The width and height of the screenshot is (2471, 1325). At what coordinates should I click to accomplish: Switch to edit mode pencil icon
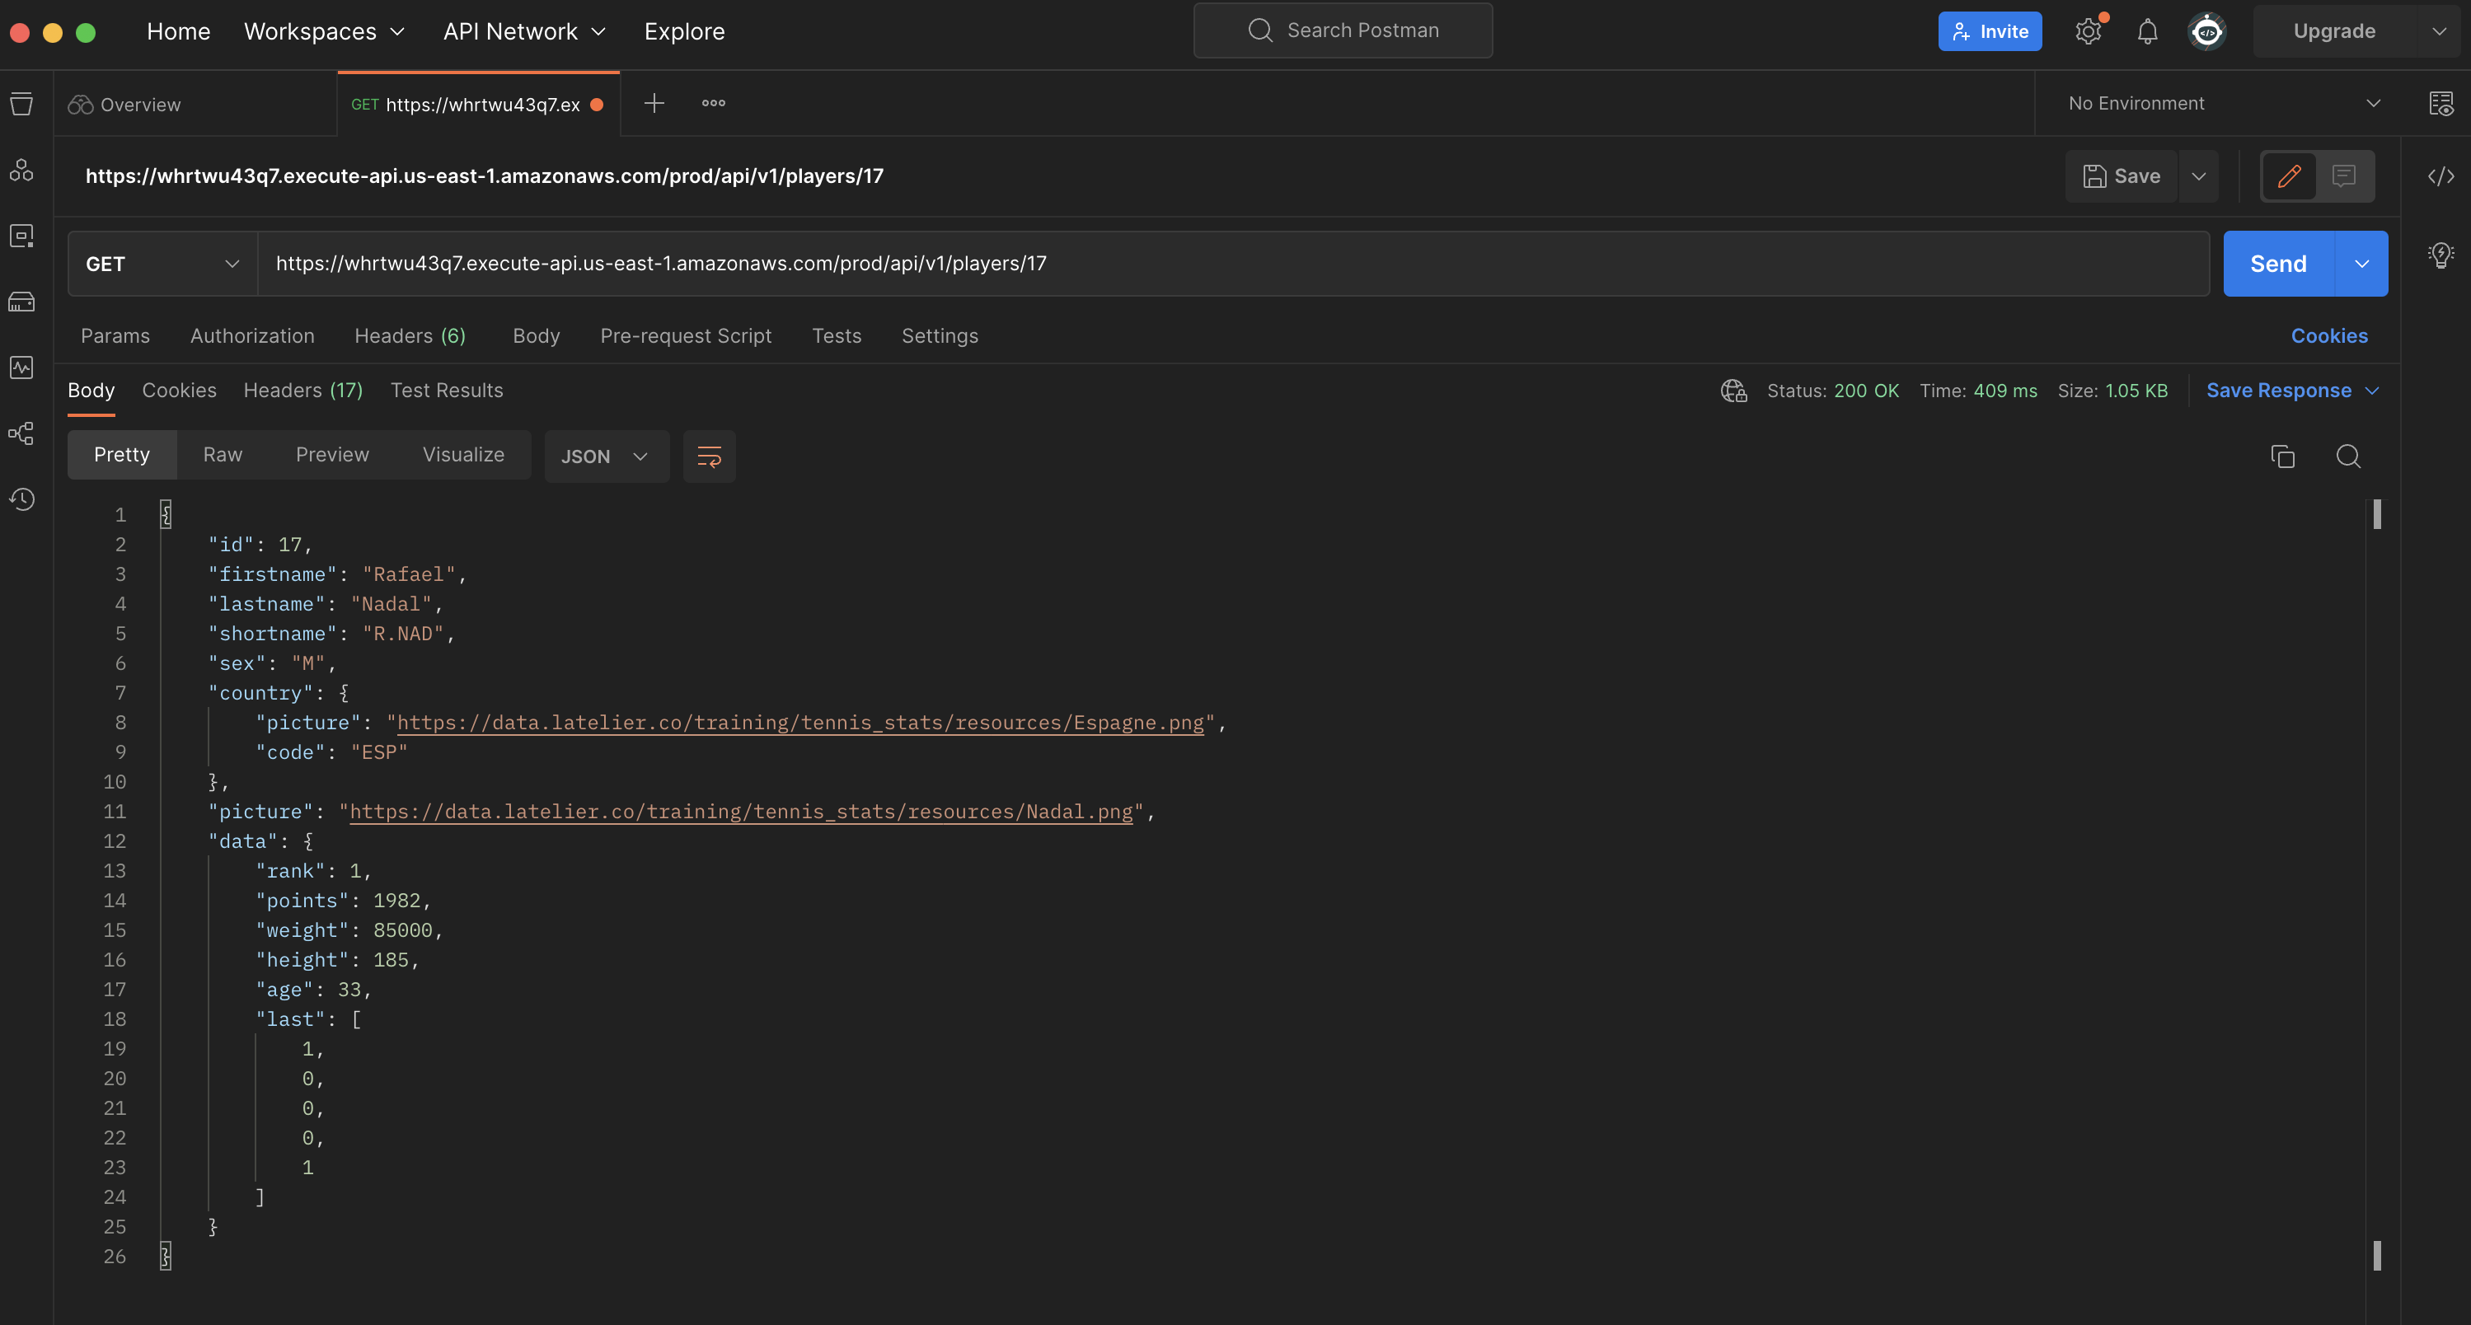[x=2290, y=176]
